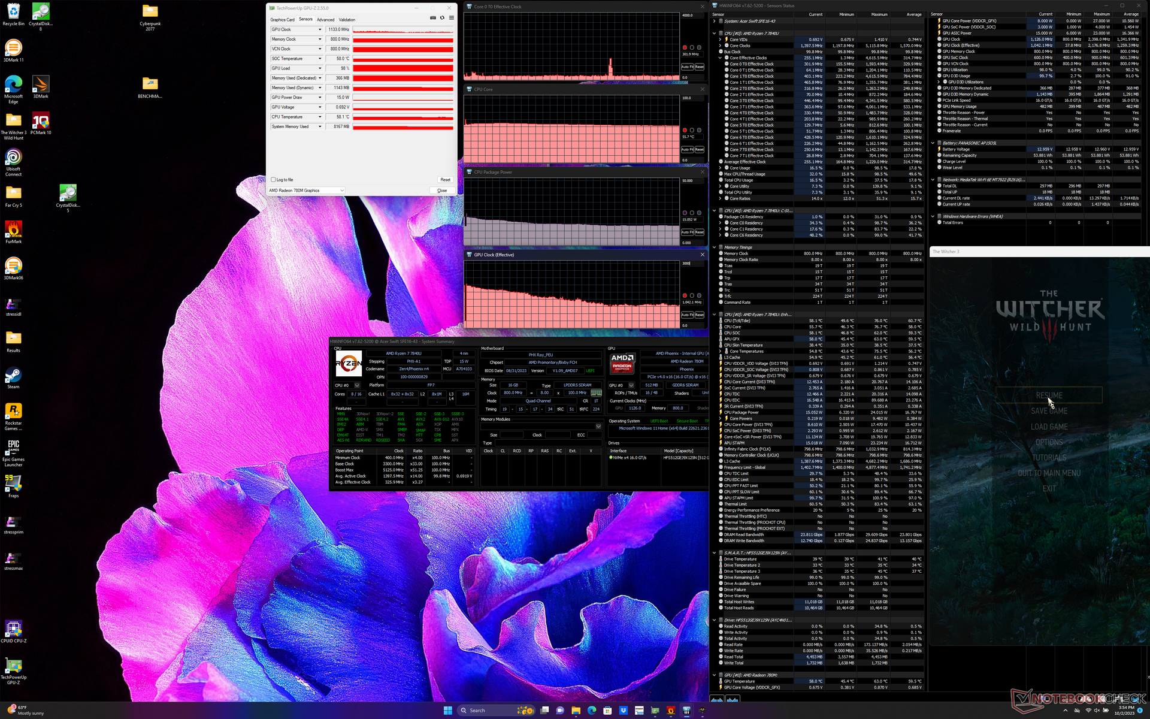Select middle radio button in Core 0 graph
The width and height of the screenshot is (1150, 719).
click(692, 47)
